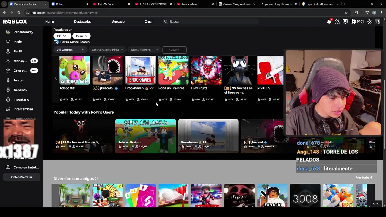This screenshot has width=386, height=217.
Task: Open the Sandbox sidebar icon
Action: click(8, 90)
